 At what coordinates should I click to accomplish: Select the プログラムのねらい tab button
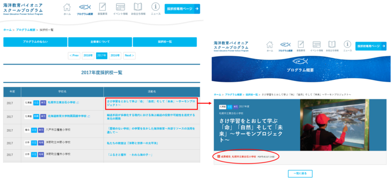(x=35, y=42)
